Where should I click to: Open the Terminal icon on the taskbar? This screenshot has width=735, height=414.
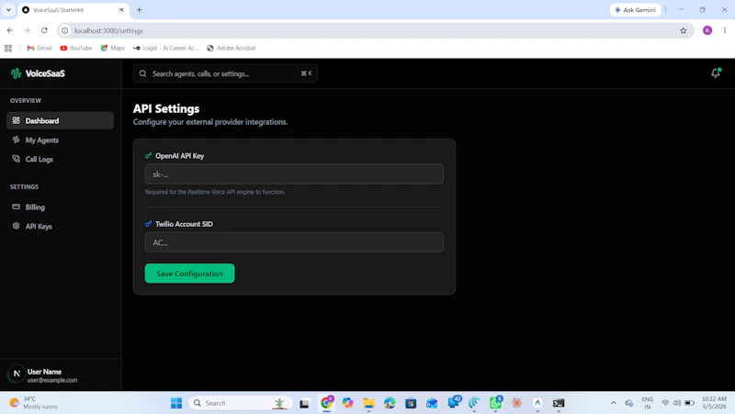click(x=559, y=403)
